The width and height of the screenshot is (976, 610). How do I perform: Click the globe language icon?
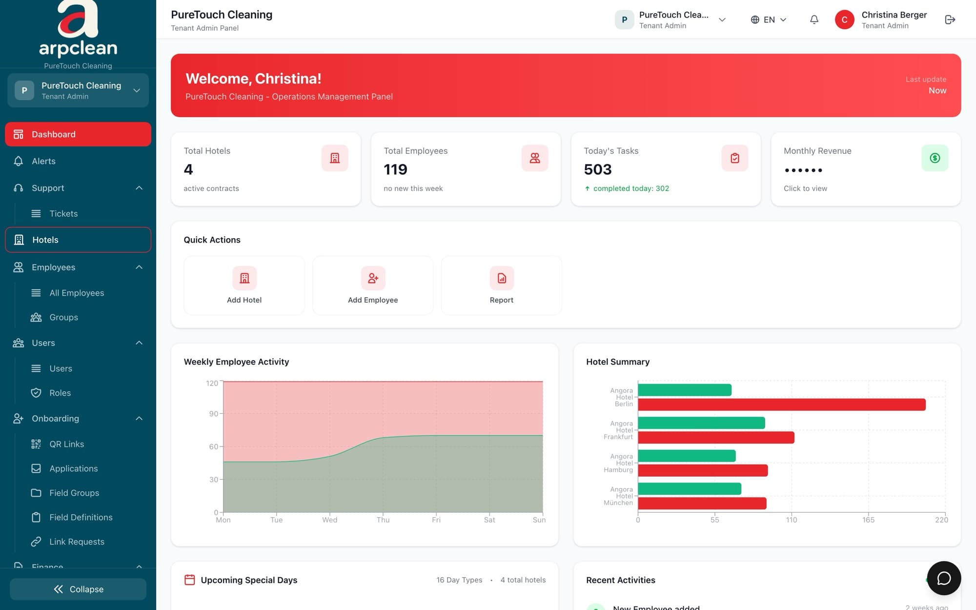[755, 20]
